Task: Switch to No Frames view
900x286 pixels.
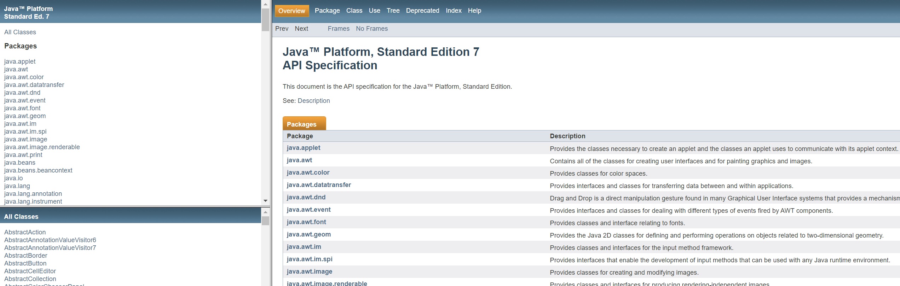Action: point(371,29)
